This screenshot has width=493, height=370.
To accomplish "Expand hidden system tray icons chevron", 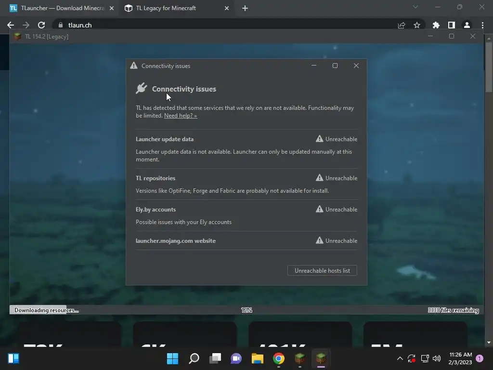I will [400, 358].
